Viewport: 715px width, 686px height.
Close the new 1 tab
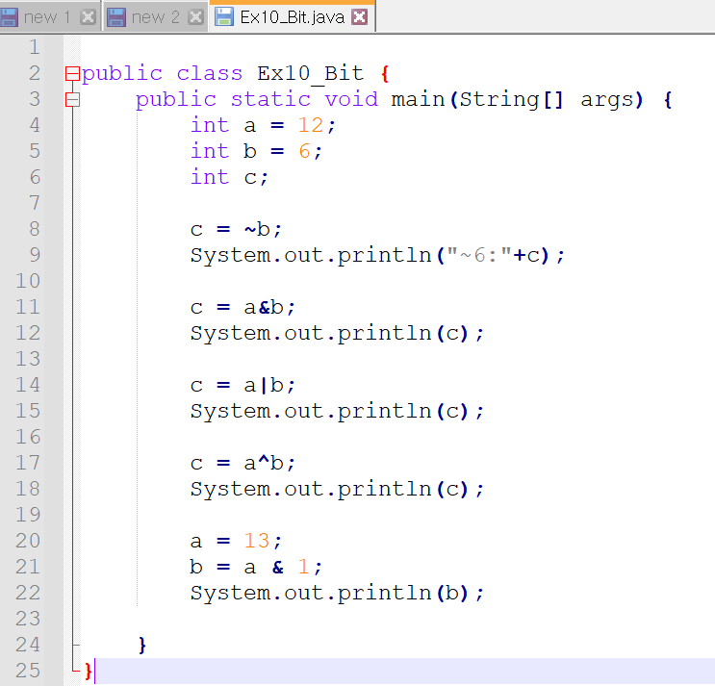[x=88, y=17]
